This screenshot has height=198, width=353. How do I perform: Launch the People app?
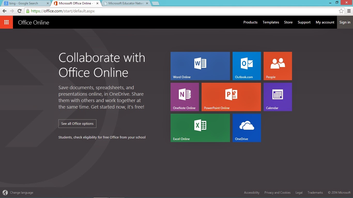[x=278, y=66]
